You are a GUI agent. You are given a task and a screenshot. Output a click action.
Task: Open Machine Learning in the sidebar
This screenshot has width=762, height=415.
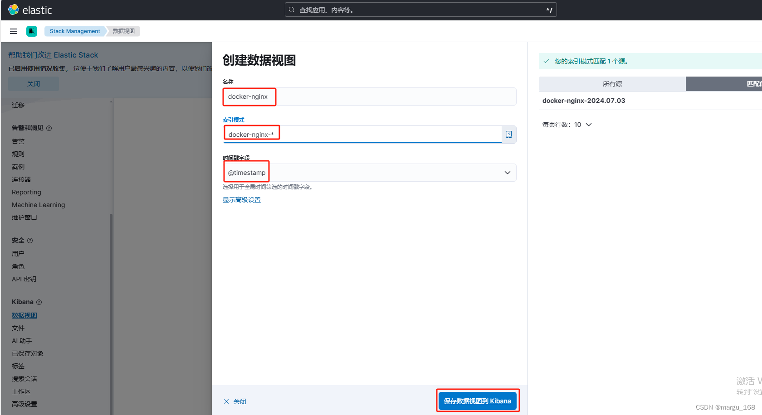[39, 205]
